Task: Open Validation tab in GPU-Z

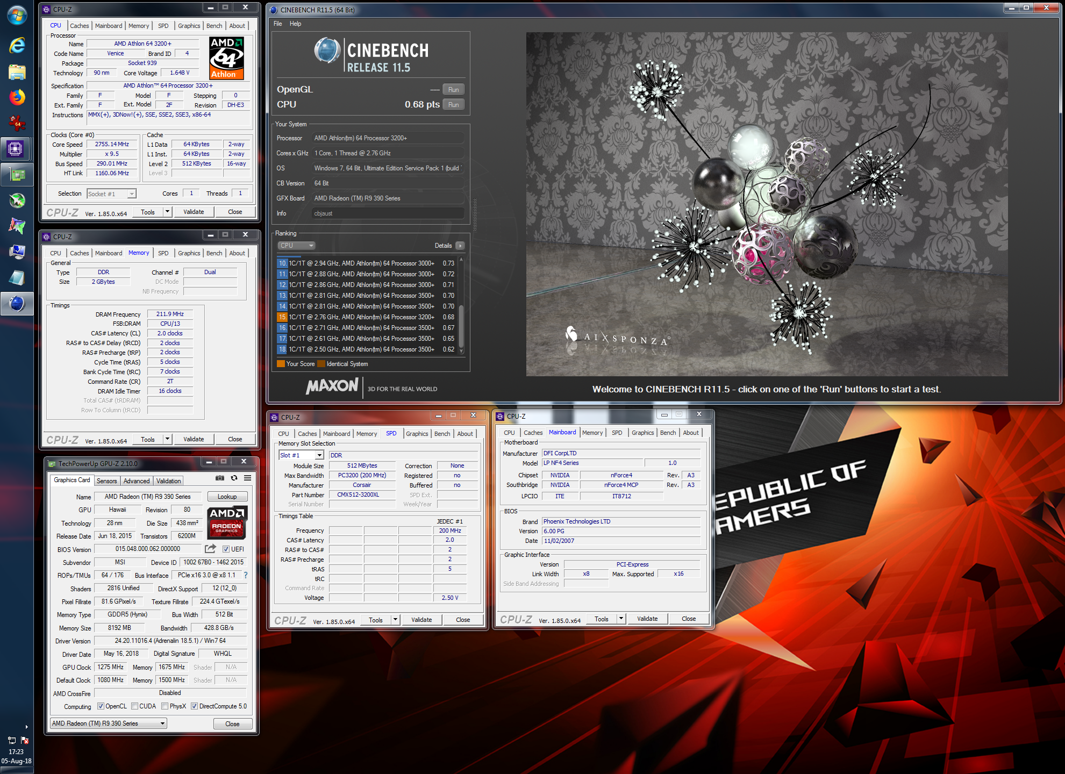Action: click(x=168, y=481)
